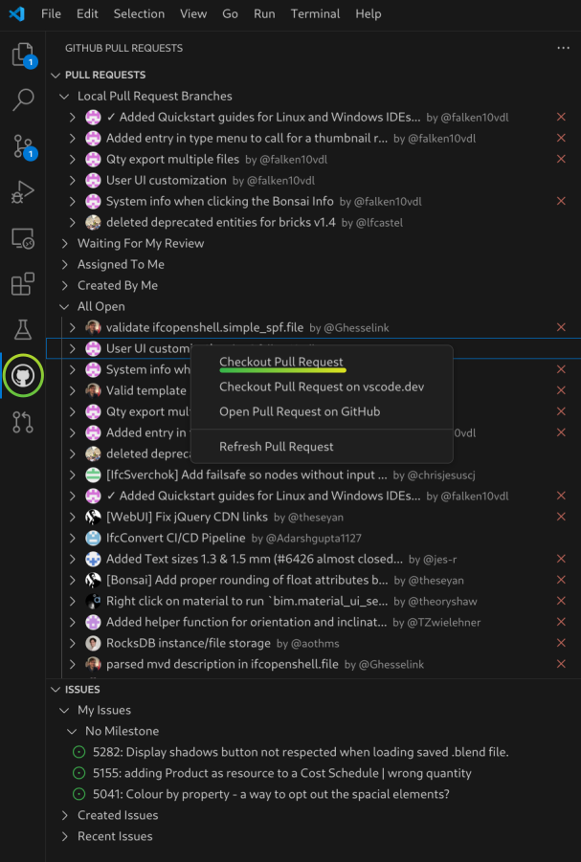581x862 pixels.
Task: Collapse the ISSUES section
Action: (55, 690)
